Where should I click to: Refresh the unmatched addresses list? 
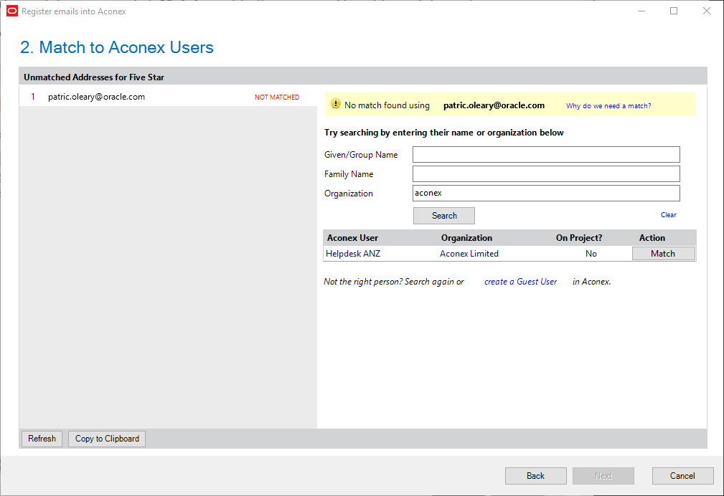click(x=42, y=439)
